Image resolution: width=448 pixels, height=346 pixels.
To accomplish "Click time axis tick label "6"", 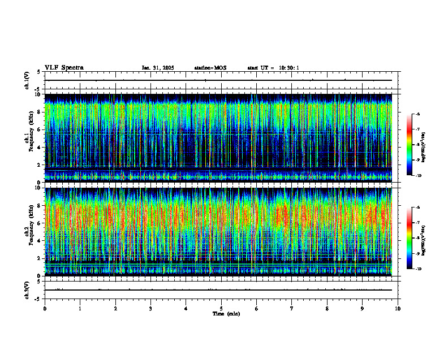I will pyautogui.click(x=257, y=309).
